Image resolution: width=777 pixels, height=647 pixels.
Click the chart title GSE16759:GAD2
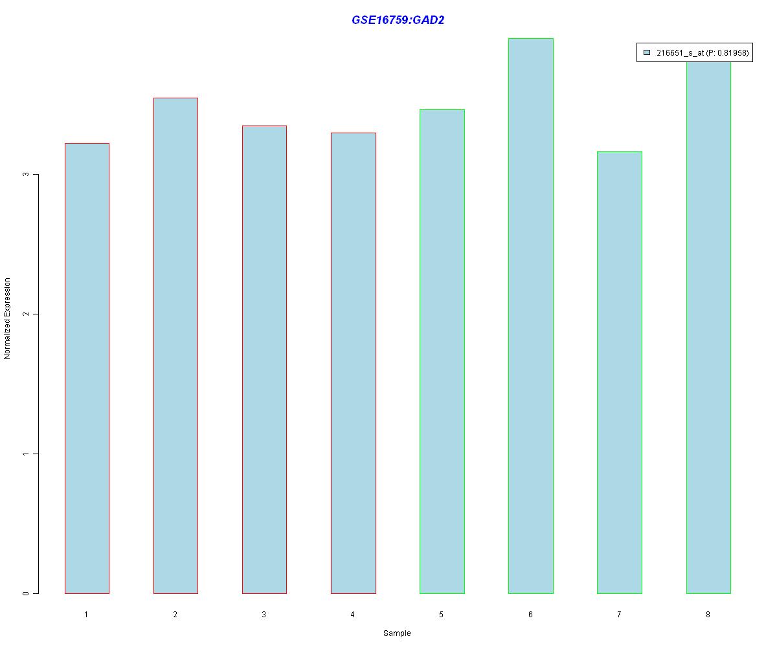[398, 20]
